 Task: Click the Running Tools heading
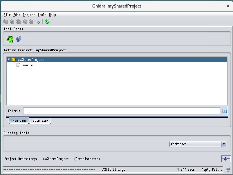[17, 133]
